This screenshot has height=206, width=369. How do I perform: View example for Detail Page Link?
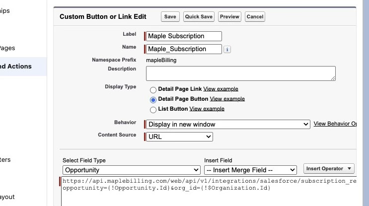[x=221, y=89]
